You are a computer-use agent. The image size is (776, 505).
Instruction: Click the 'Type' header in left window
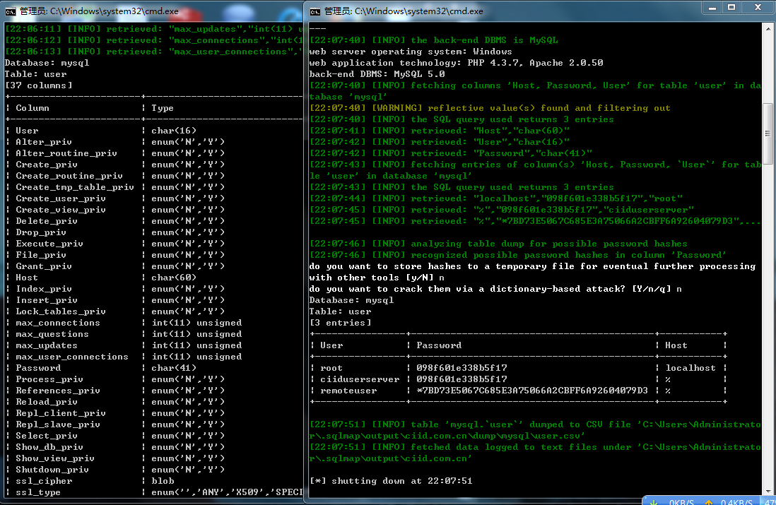tap(163, 108)
